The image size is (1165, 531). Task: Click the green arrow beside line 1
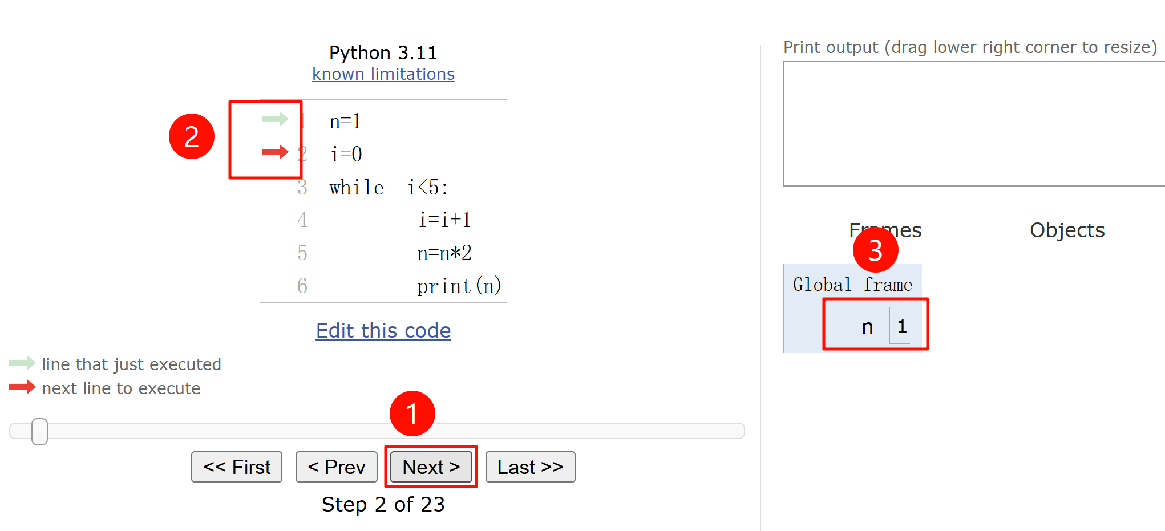(275, 119)
